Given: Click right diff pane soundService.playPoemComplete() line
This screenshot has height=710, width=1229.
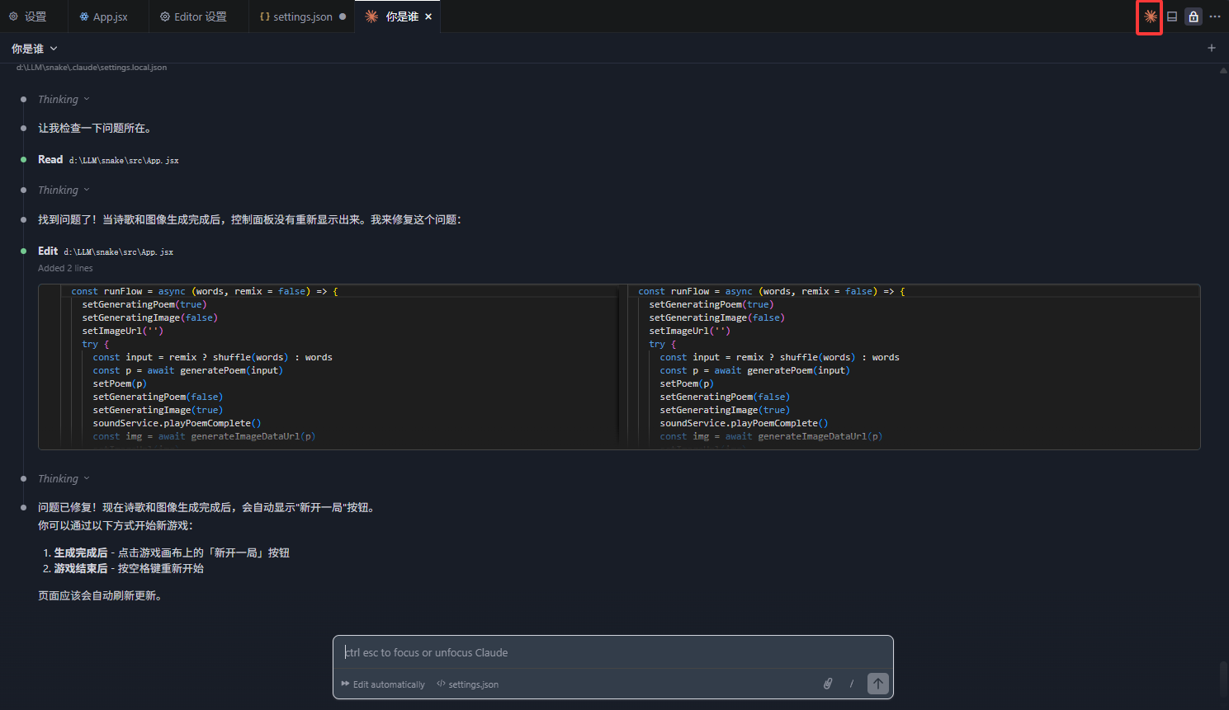Looking at the screenshot, I should point(744,423).
